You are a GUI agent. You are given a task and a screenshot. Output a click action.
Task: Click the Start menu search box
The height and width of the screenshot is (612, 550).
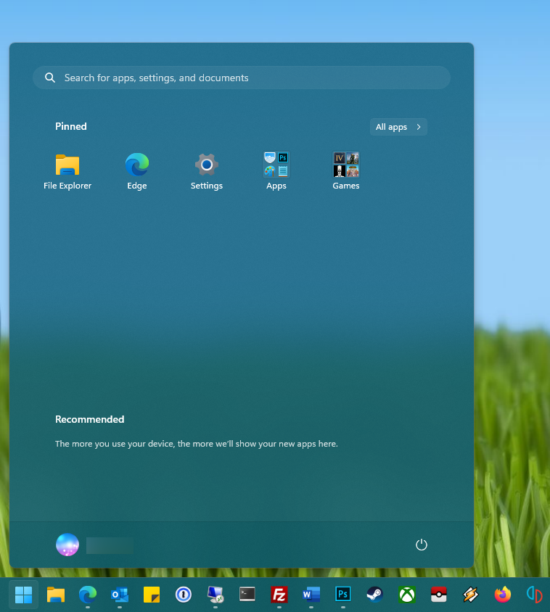(242, 78)
